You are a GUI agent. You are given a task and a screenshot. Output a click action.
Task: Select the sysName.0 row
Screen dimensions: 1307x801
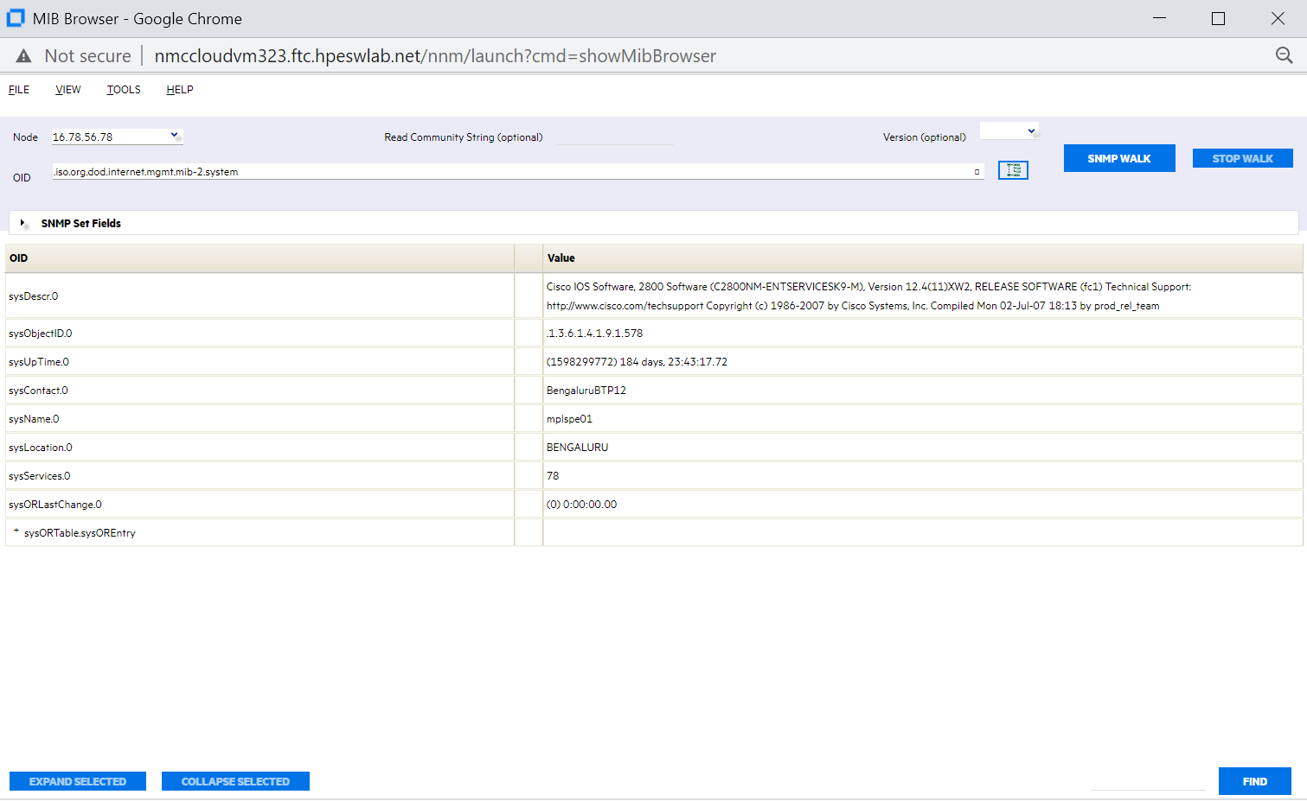click(x=259, y=418)
